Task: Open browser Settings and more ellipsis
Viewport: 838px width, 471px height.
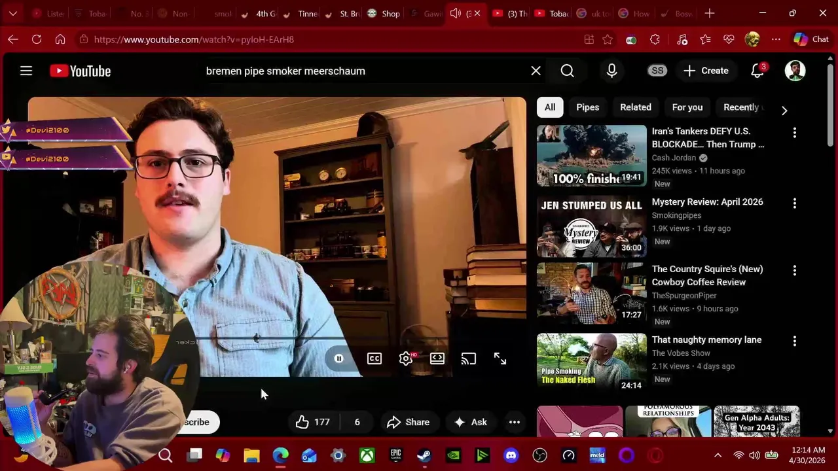Action: click(x=776, y=39)
